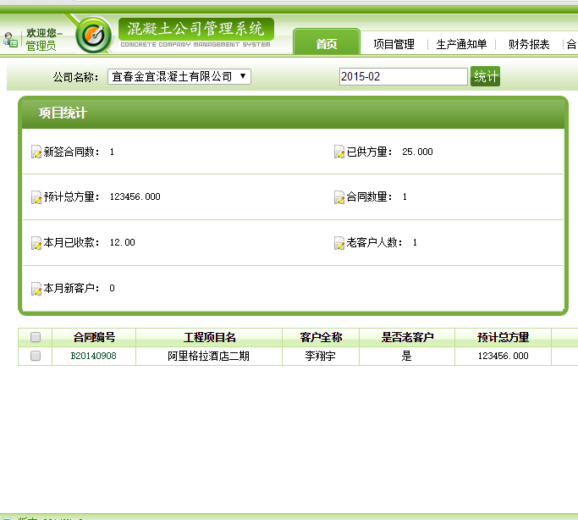This screenshot has width=578, height=520.
Task: Click the note icon beside 新签合同数
Action: [36, 152]
